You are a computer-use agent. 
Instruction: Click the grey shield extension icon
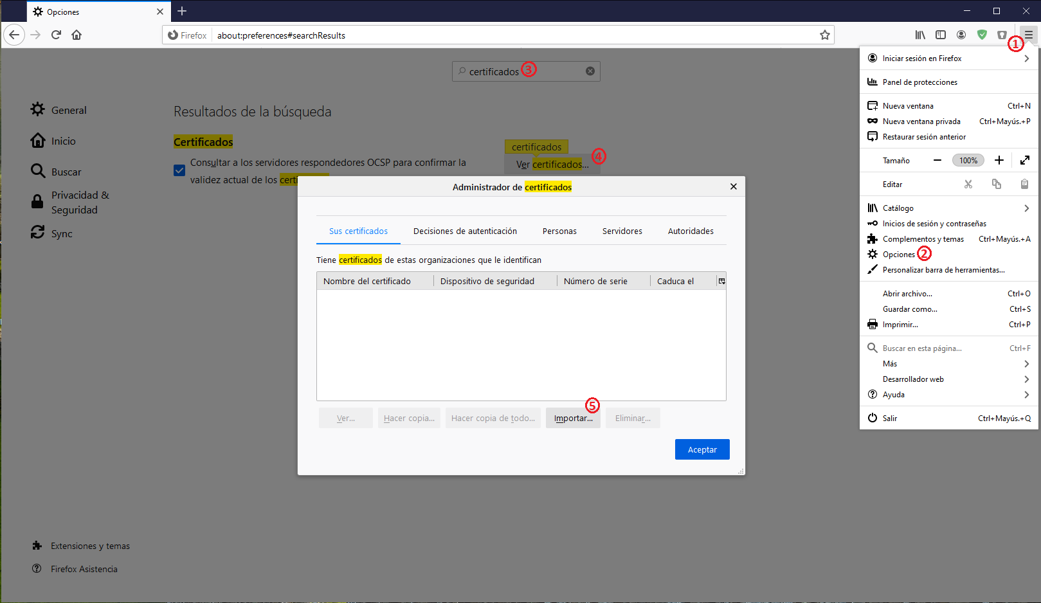pos(1002,35)
